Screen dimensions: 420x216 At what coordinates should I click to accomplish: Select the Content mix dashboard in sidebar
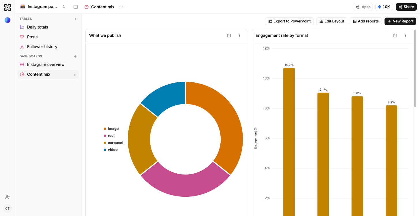click(x=48, y=74)
